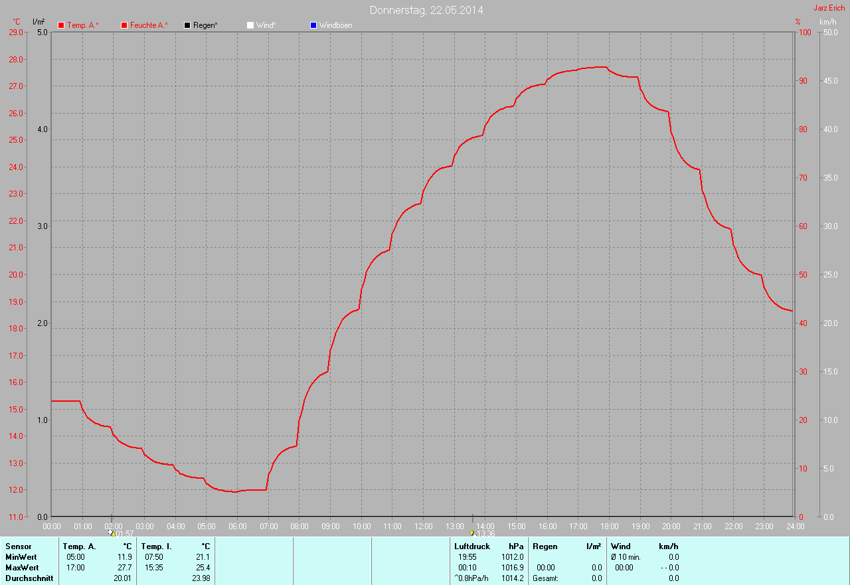Click the indoor minimum value 21.1

pos(203,557)
